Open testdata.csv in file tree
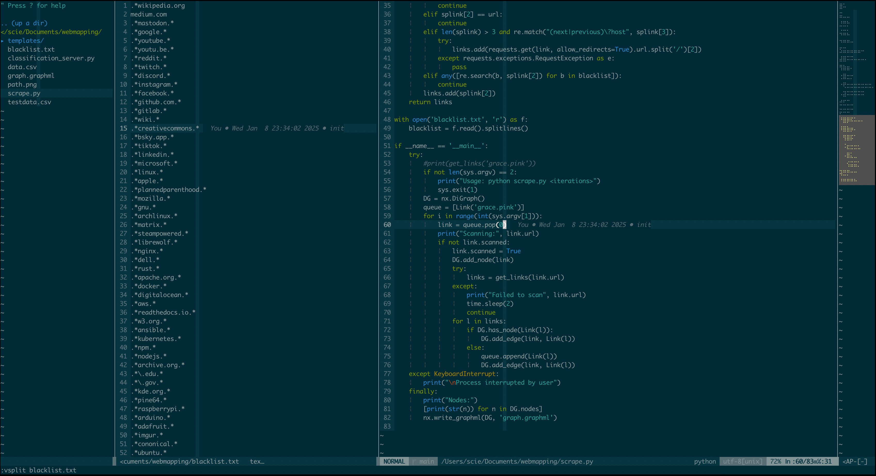Image resolution: width=876 pixels, height=476 pixels. [x=29, y=102]
